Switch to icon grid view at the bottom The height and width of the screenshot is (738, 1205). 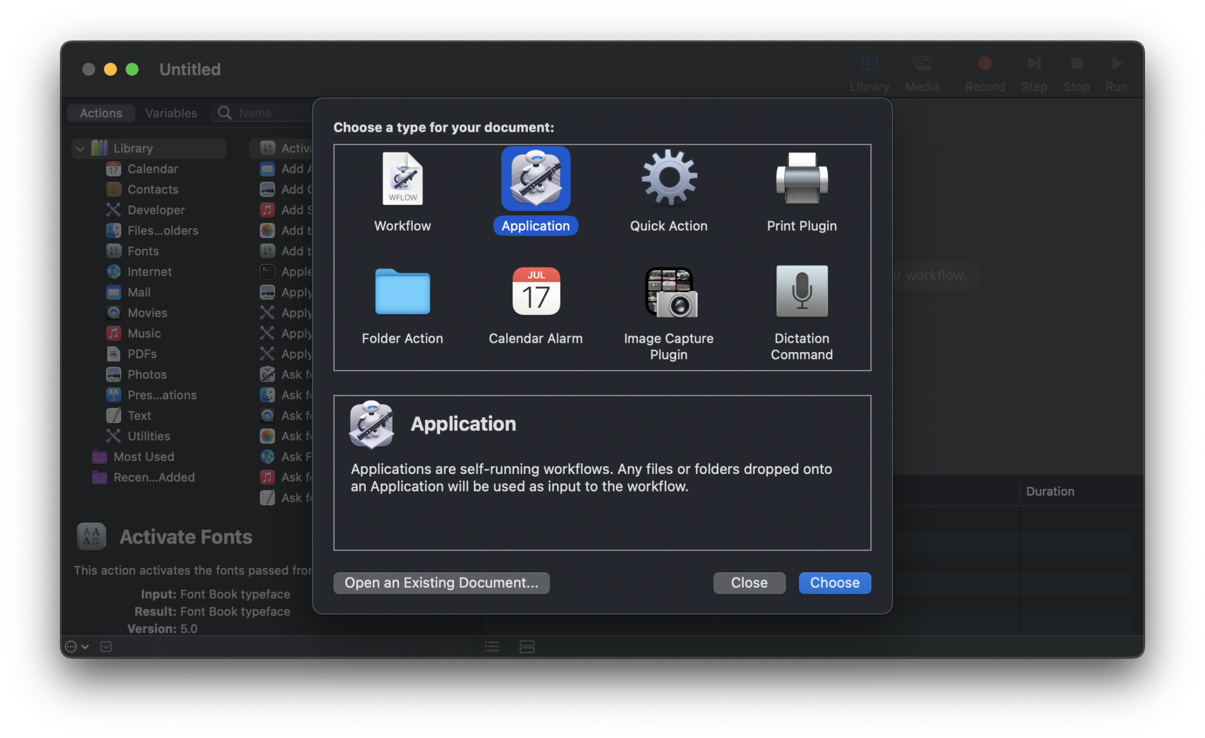527,646
